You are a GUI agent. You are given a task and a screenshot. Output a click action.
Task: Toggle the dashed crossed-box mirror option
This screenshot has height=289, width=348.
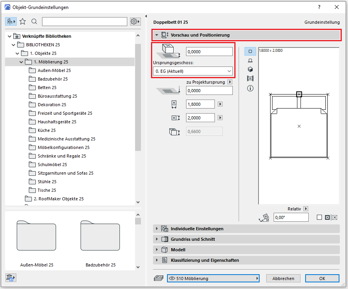tap(335, 217)
